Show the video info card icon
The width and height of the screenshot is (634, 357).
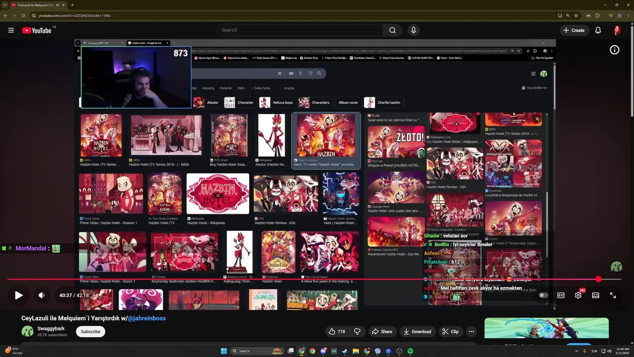614,50
